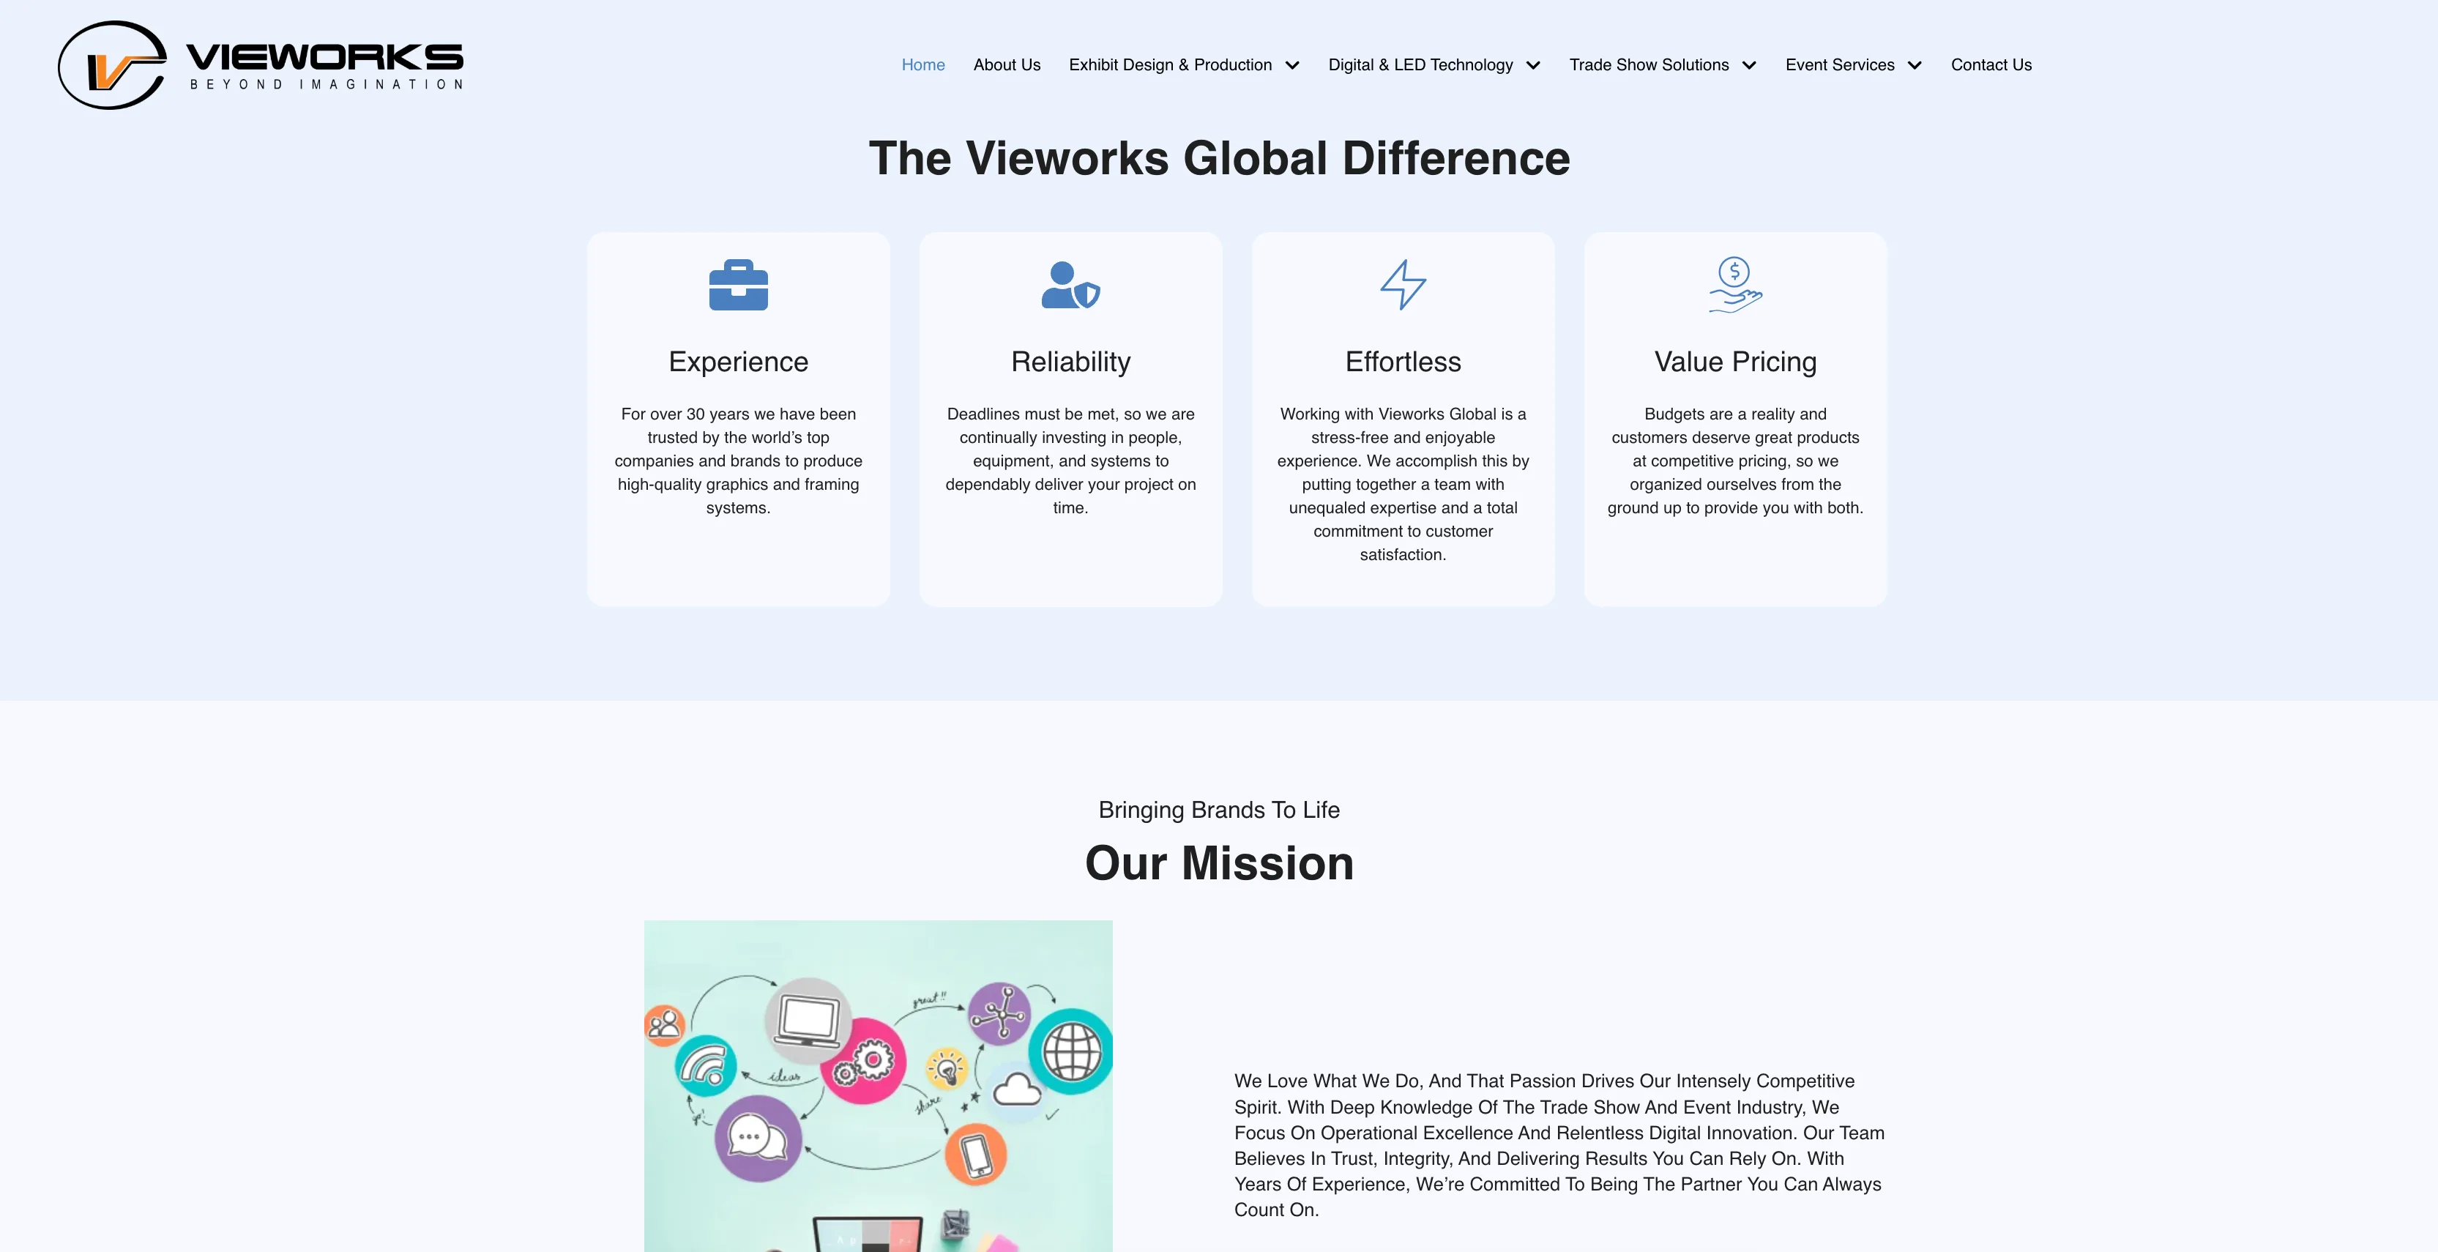The height and width of the screenshot is (1252, 2438).
Task: Click the paragraph starting 'Deadlines must be met'
Action: (x=1070, y=461)
